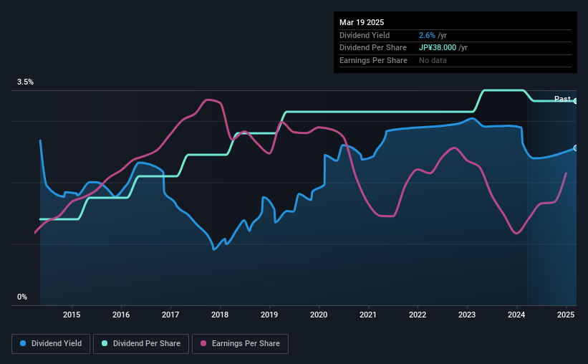Click the 3.5% y-axis label
The width and height of the screenshot is (588, 364).
(x=25, y=82)
